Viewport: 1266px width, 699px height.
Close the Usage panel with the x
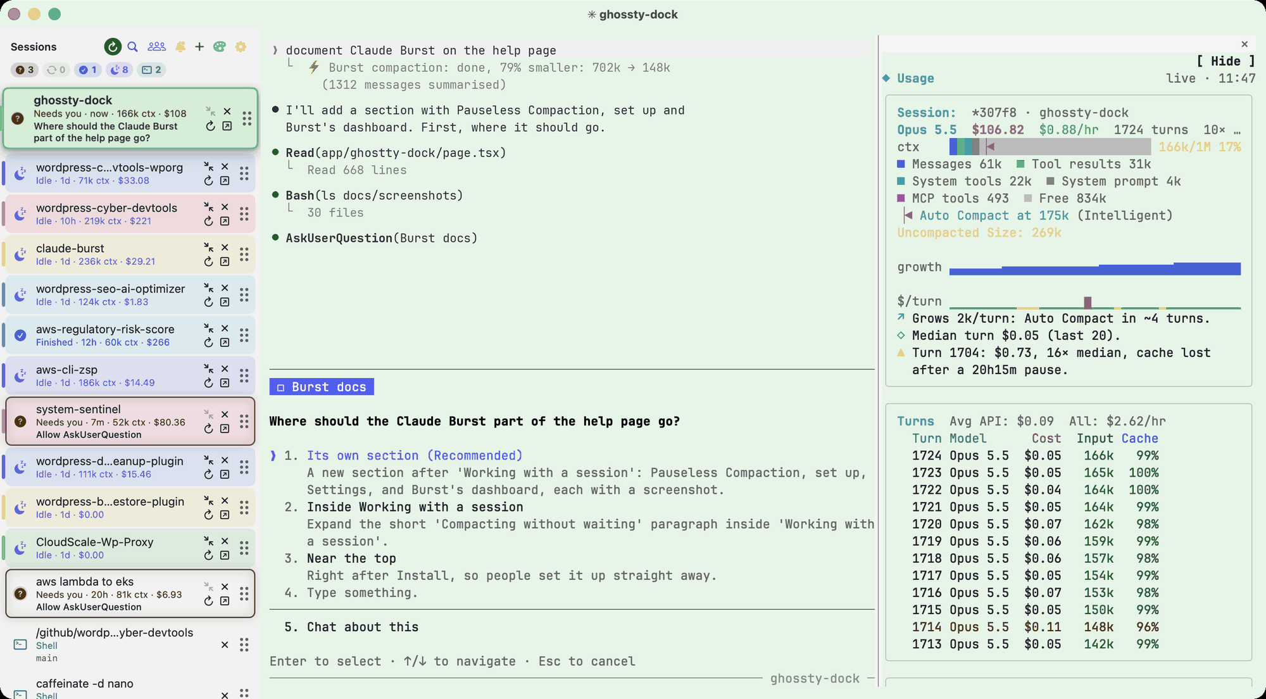[x=1244, y=44]
